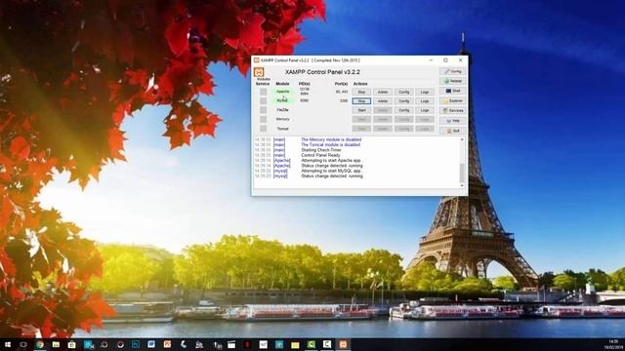Stop the MySQL module
This screenshot has width=625, height=351.
pos(361,101)
